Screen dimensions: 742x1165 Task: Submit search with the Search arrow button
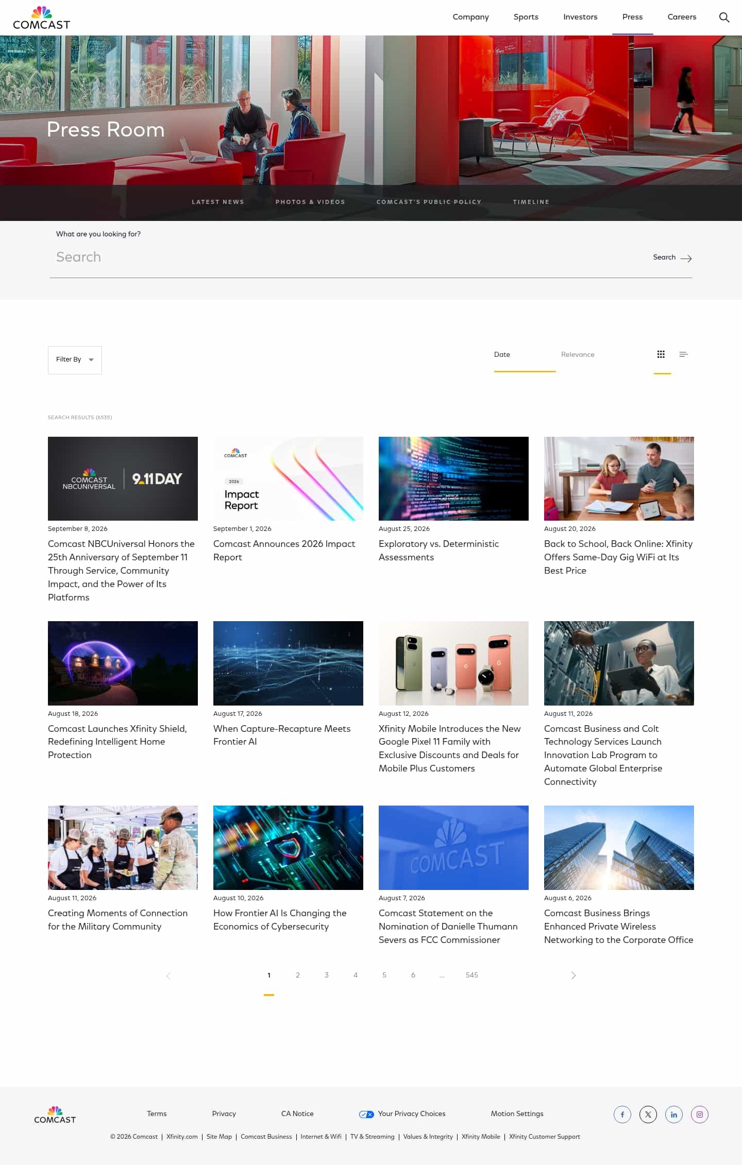coord(672,258)
